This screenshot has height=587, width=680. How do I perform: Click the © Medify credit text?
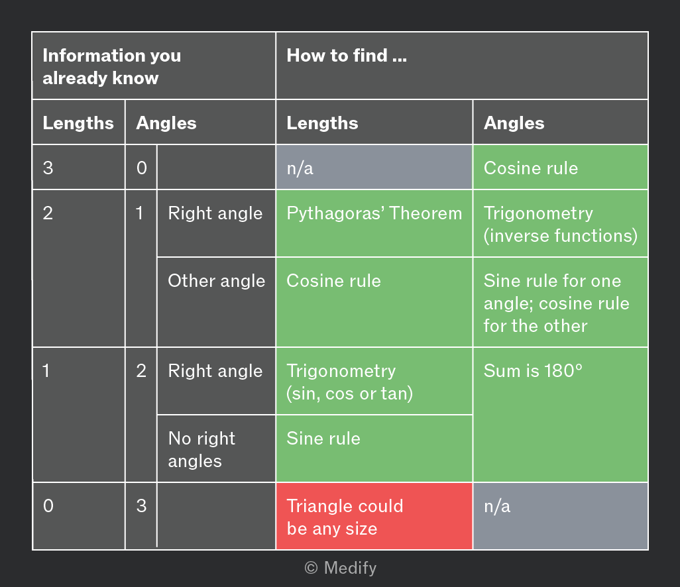pyautogui.click(x=341, y=568)
